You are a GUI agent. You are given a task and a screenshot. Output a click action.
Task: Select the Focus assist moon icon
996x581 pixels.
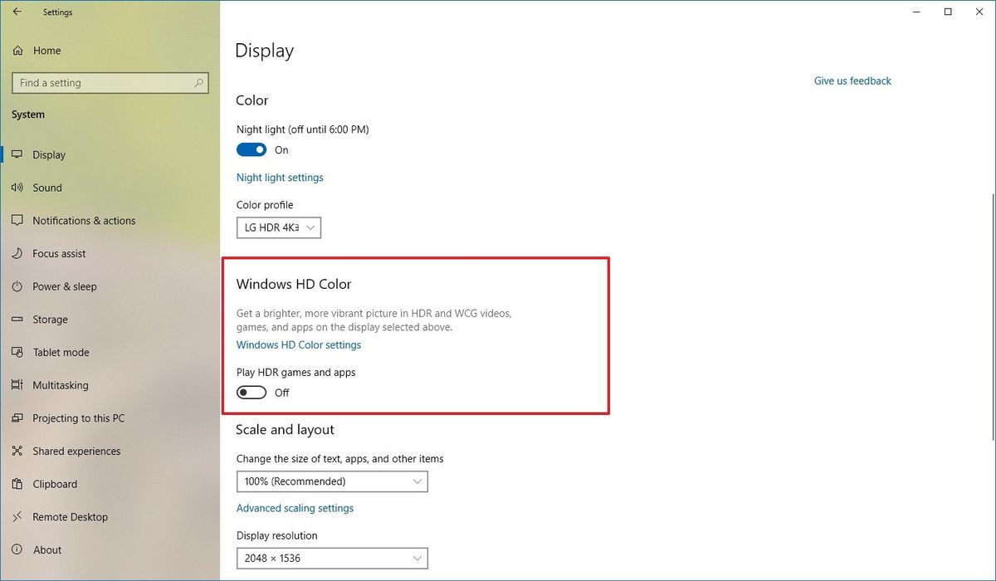click(x=18, y=253)
